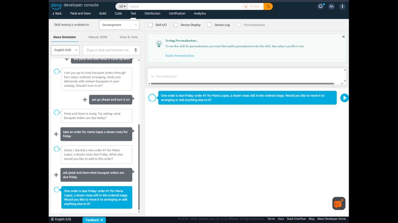Open the vertical dots more menu
Viewport: 398px width, 223px height.
tap(342, 6)
